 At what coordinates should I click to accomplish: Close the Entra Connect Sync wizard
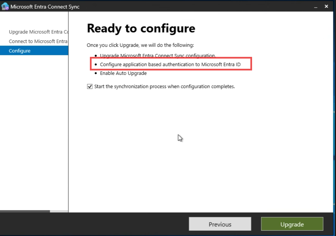click(326, 6)
